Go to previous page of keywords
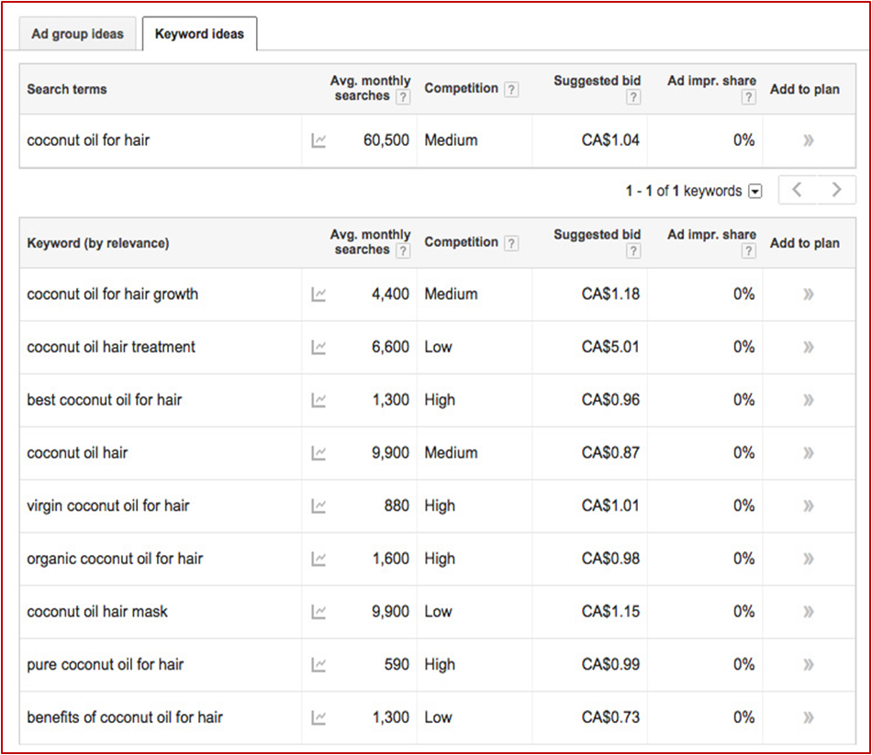 [797, 190]
